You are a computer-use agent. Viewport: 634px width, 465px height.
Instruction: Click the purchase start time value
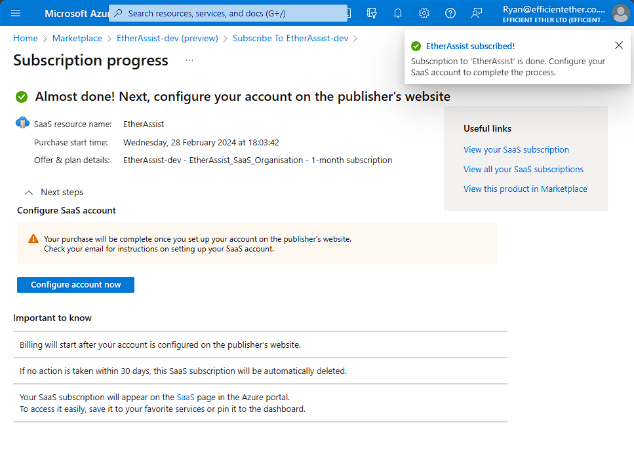[x=201, y=143]
